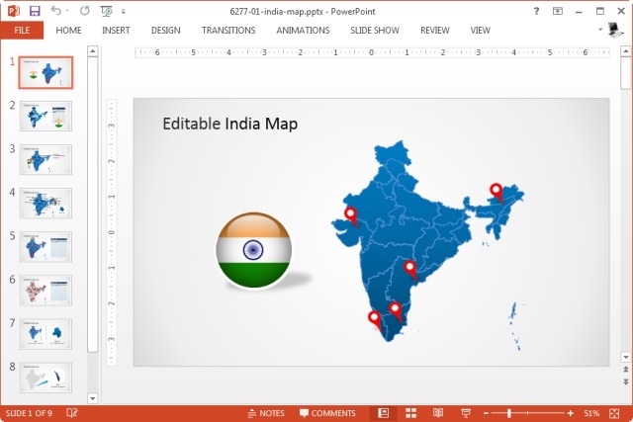This screenshot has width=633, height=422.
Task: Click the red pin on northeast India
Action: click(x=497, y=193)
